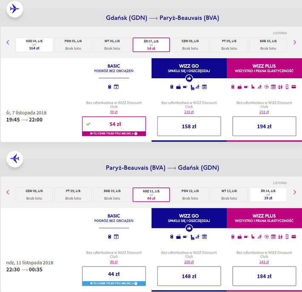Open the 241 zł non-member price link

[x=264, y=262]
